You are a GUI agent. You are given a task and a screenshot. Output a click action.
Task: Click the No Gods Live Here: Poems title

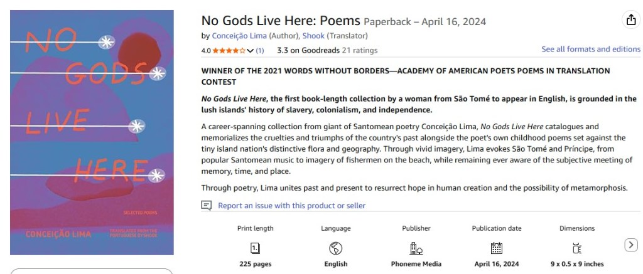pos(281,20)
